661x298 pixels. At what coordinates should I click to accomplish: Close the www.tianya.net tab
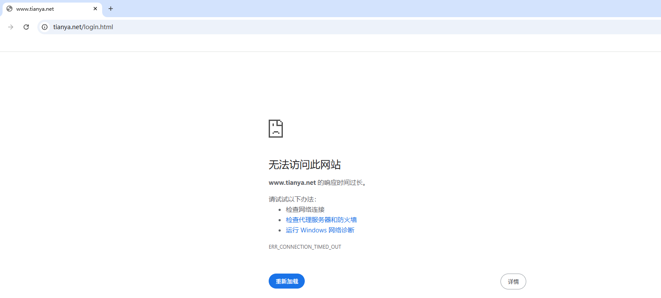[x=95, y=9]
